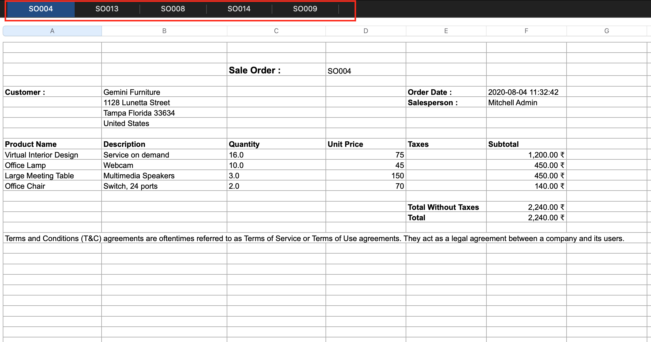Image resolution: width=651 pixels, height=342 pixels.
Task: Select column B header
Action: (164, 31)
